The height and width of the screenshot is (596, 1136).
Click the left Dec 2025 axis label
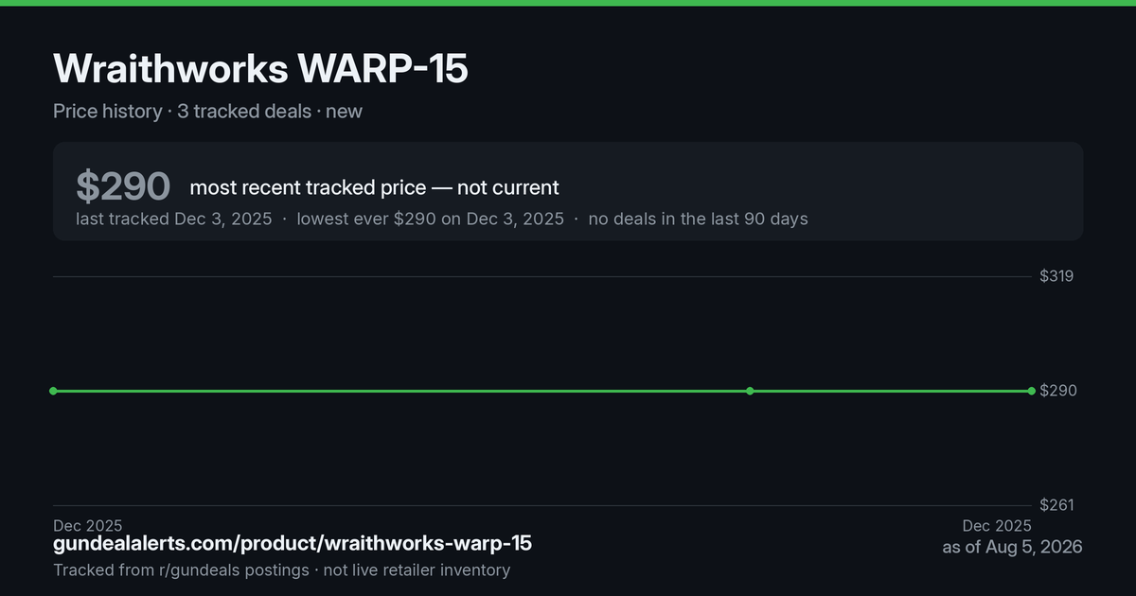click(87, 526)
